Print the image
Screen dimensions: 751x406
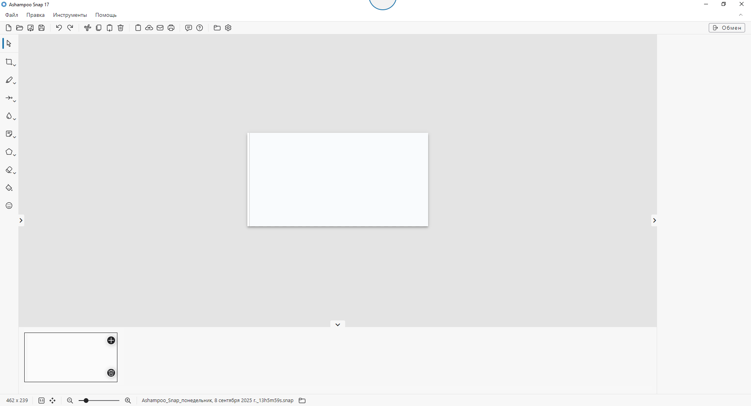pos(171,28)
